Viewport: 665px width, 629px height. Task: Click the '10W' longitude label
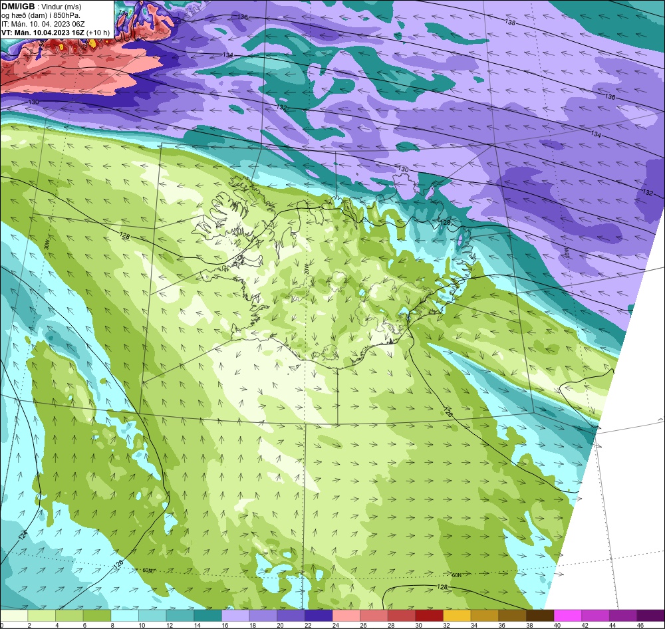[566, 253]
